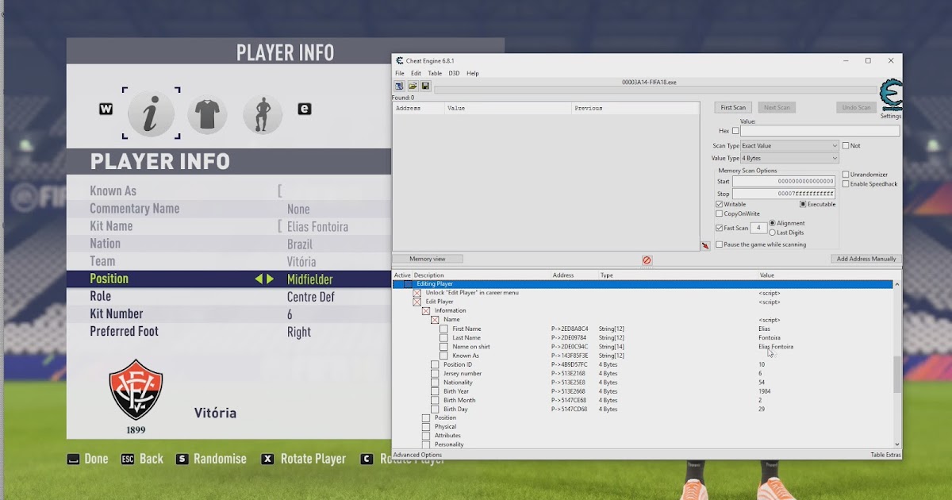Open the Table menu
This screenshot has width=952, height=500.
pyautogui.click(x=435, y=73)
